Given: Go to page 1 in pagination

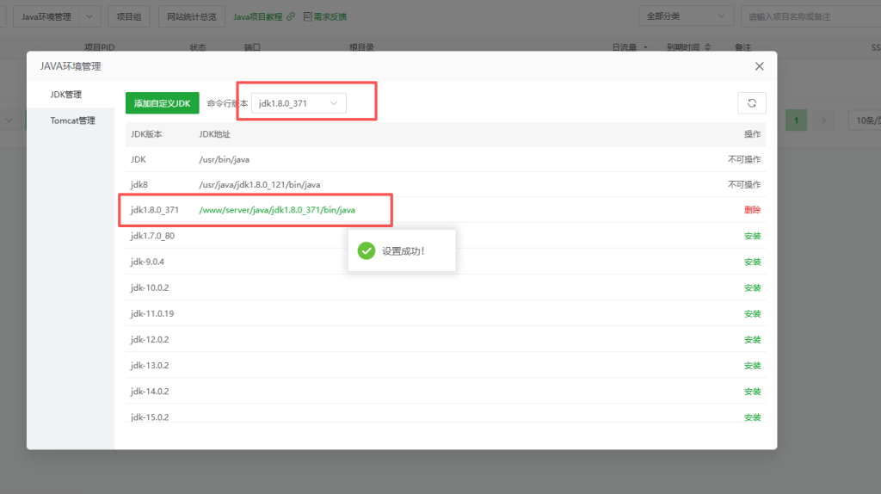Looking at the screenshot, I should (x=796, y=120).
